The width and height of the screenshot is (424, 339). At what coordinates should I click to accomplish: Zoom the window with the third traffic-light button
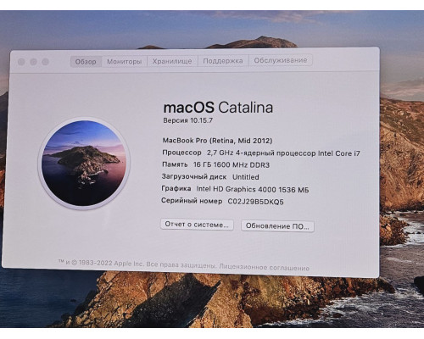45,62
